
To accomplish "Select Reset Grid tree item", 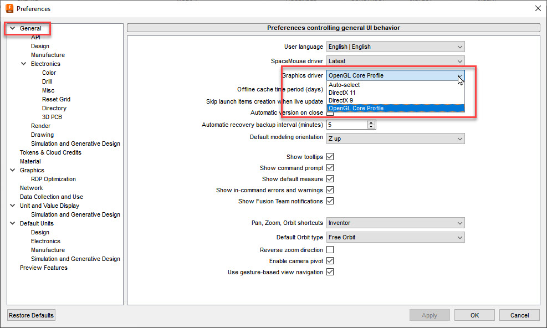I will [x=56, y=99].
